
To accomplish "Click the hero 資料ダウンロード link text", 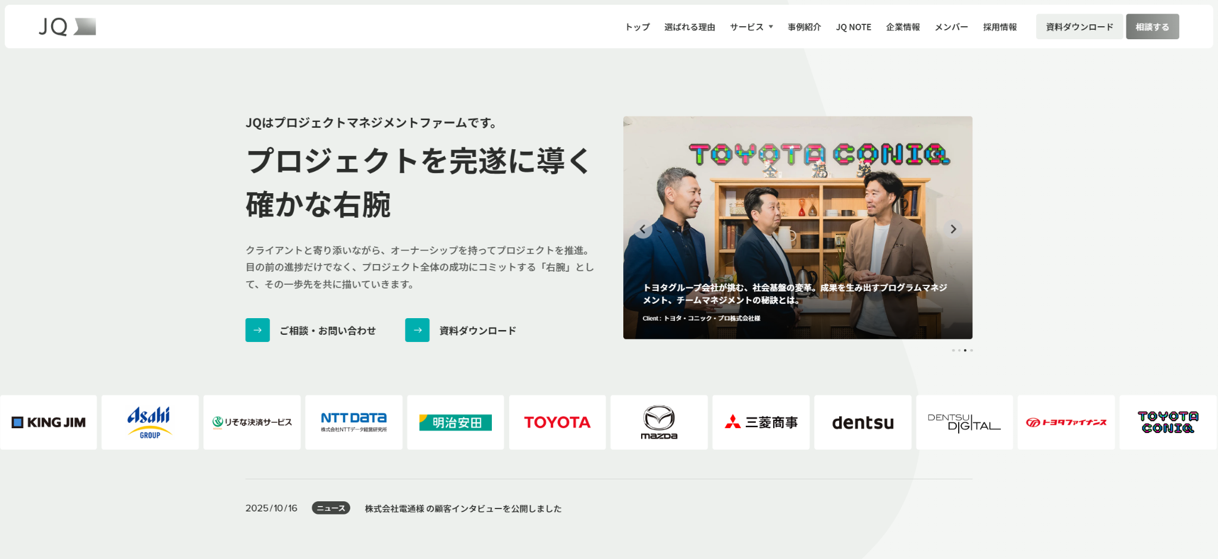I will pyautogui.click(x=478, y=331).
